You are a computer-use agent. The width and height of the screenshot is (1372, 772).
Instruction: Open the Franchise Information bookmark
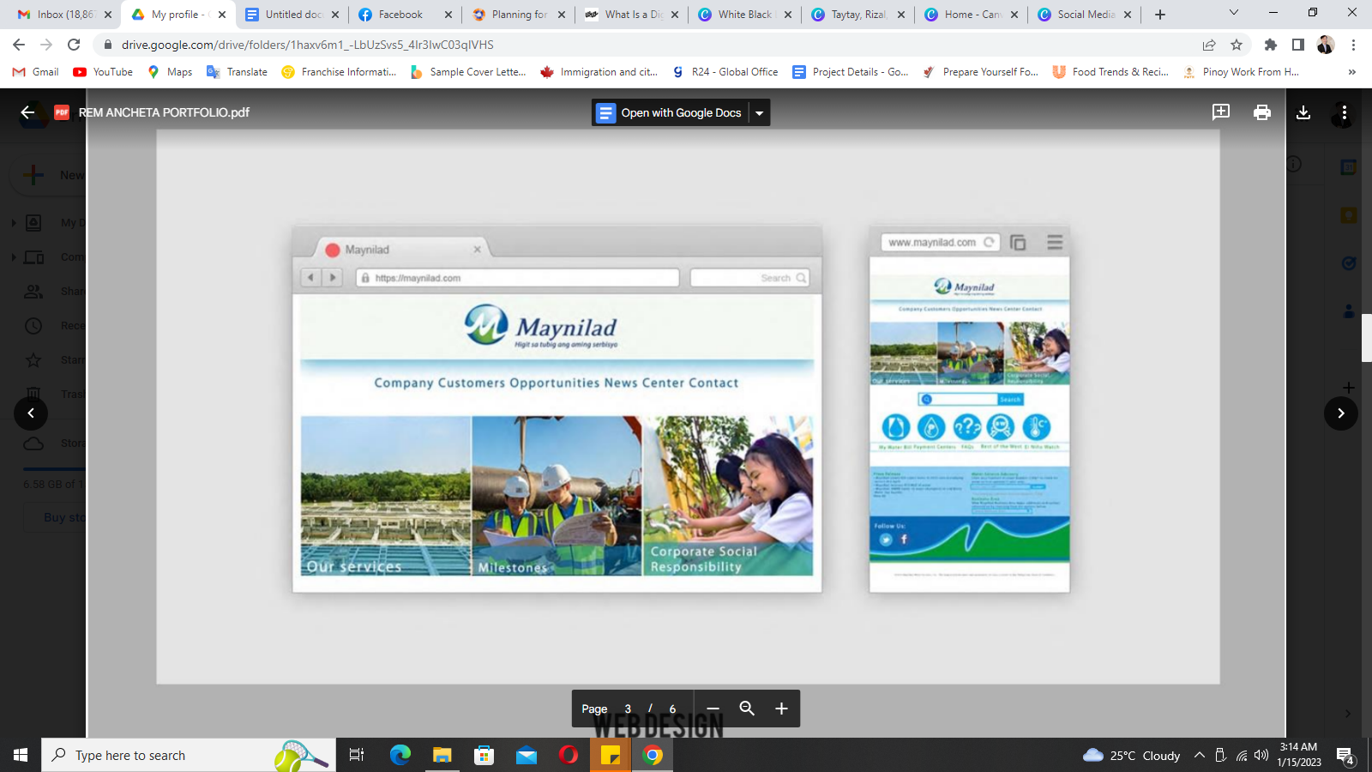[339, 72]
